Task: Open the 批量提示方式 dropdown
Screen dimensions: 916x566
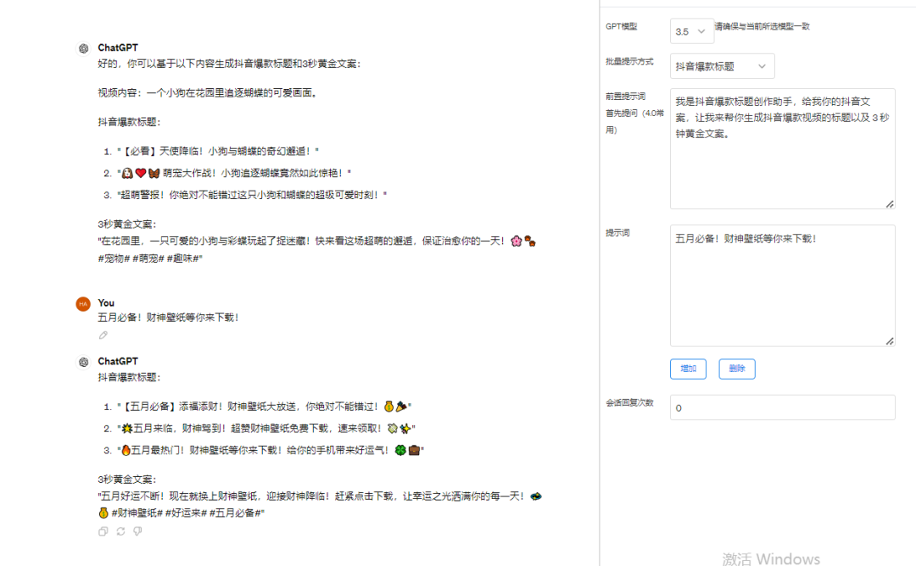Action: point(722,65)
